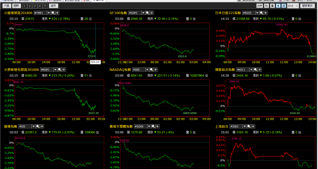Click plus icon next to #N225
This screenshot has height=169, width=318.
[266, 13]
